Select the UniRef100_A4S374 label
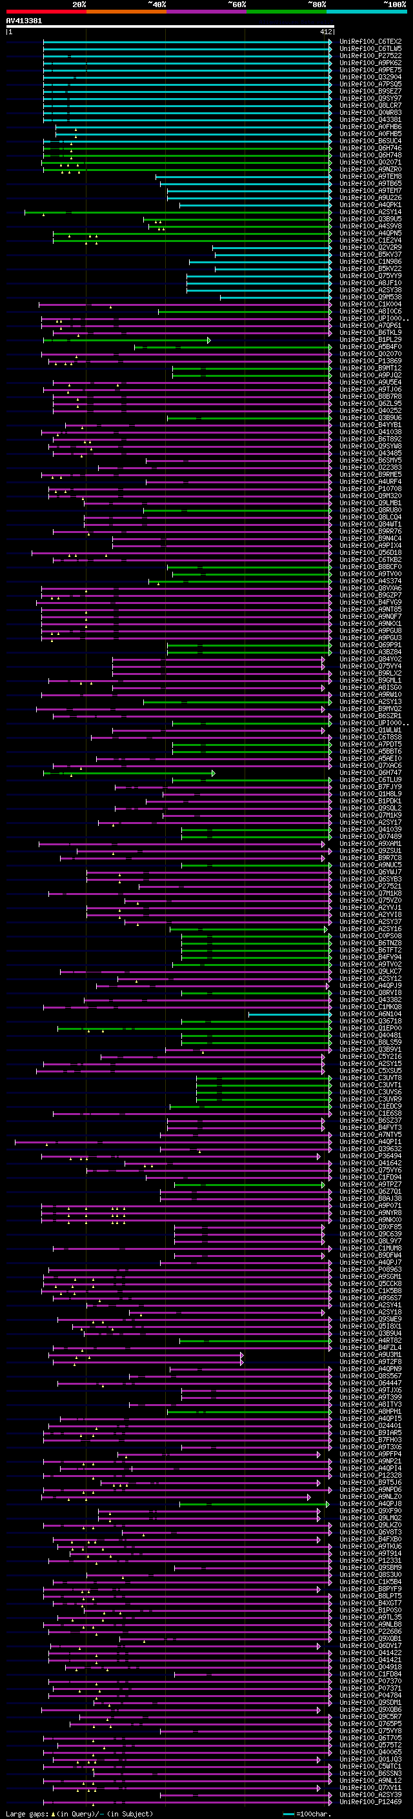The width and height of the screenshot is (413, 1819). coord(370,581)
